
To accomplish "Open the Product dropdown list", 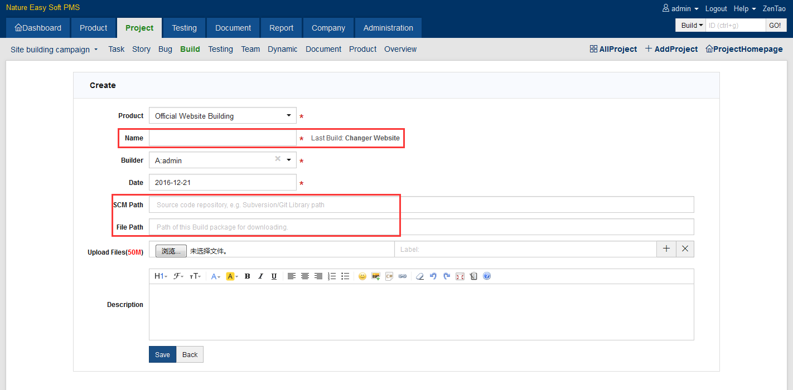I will pos(223,116).
